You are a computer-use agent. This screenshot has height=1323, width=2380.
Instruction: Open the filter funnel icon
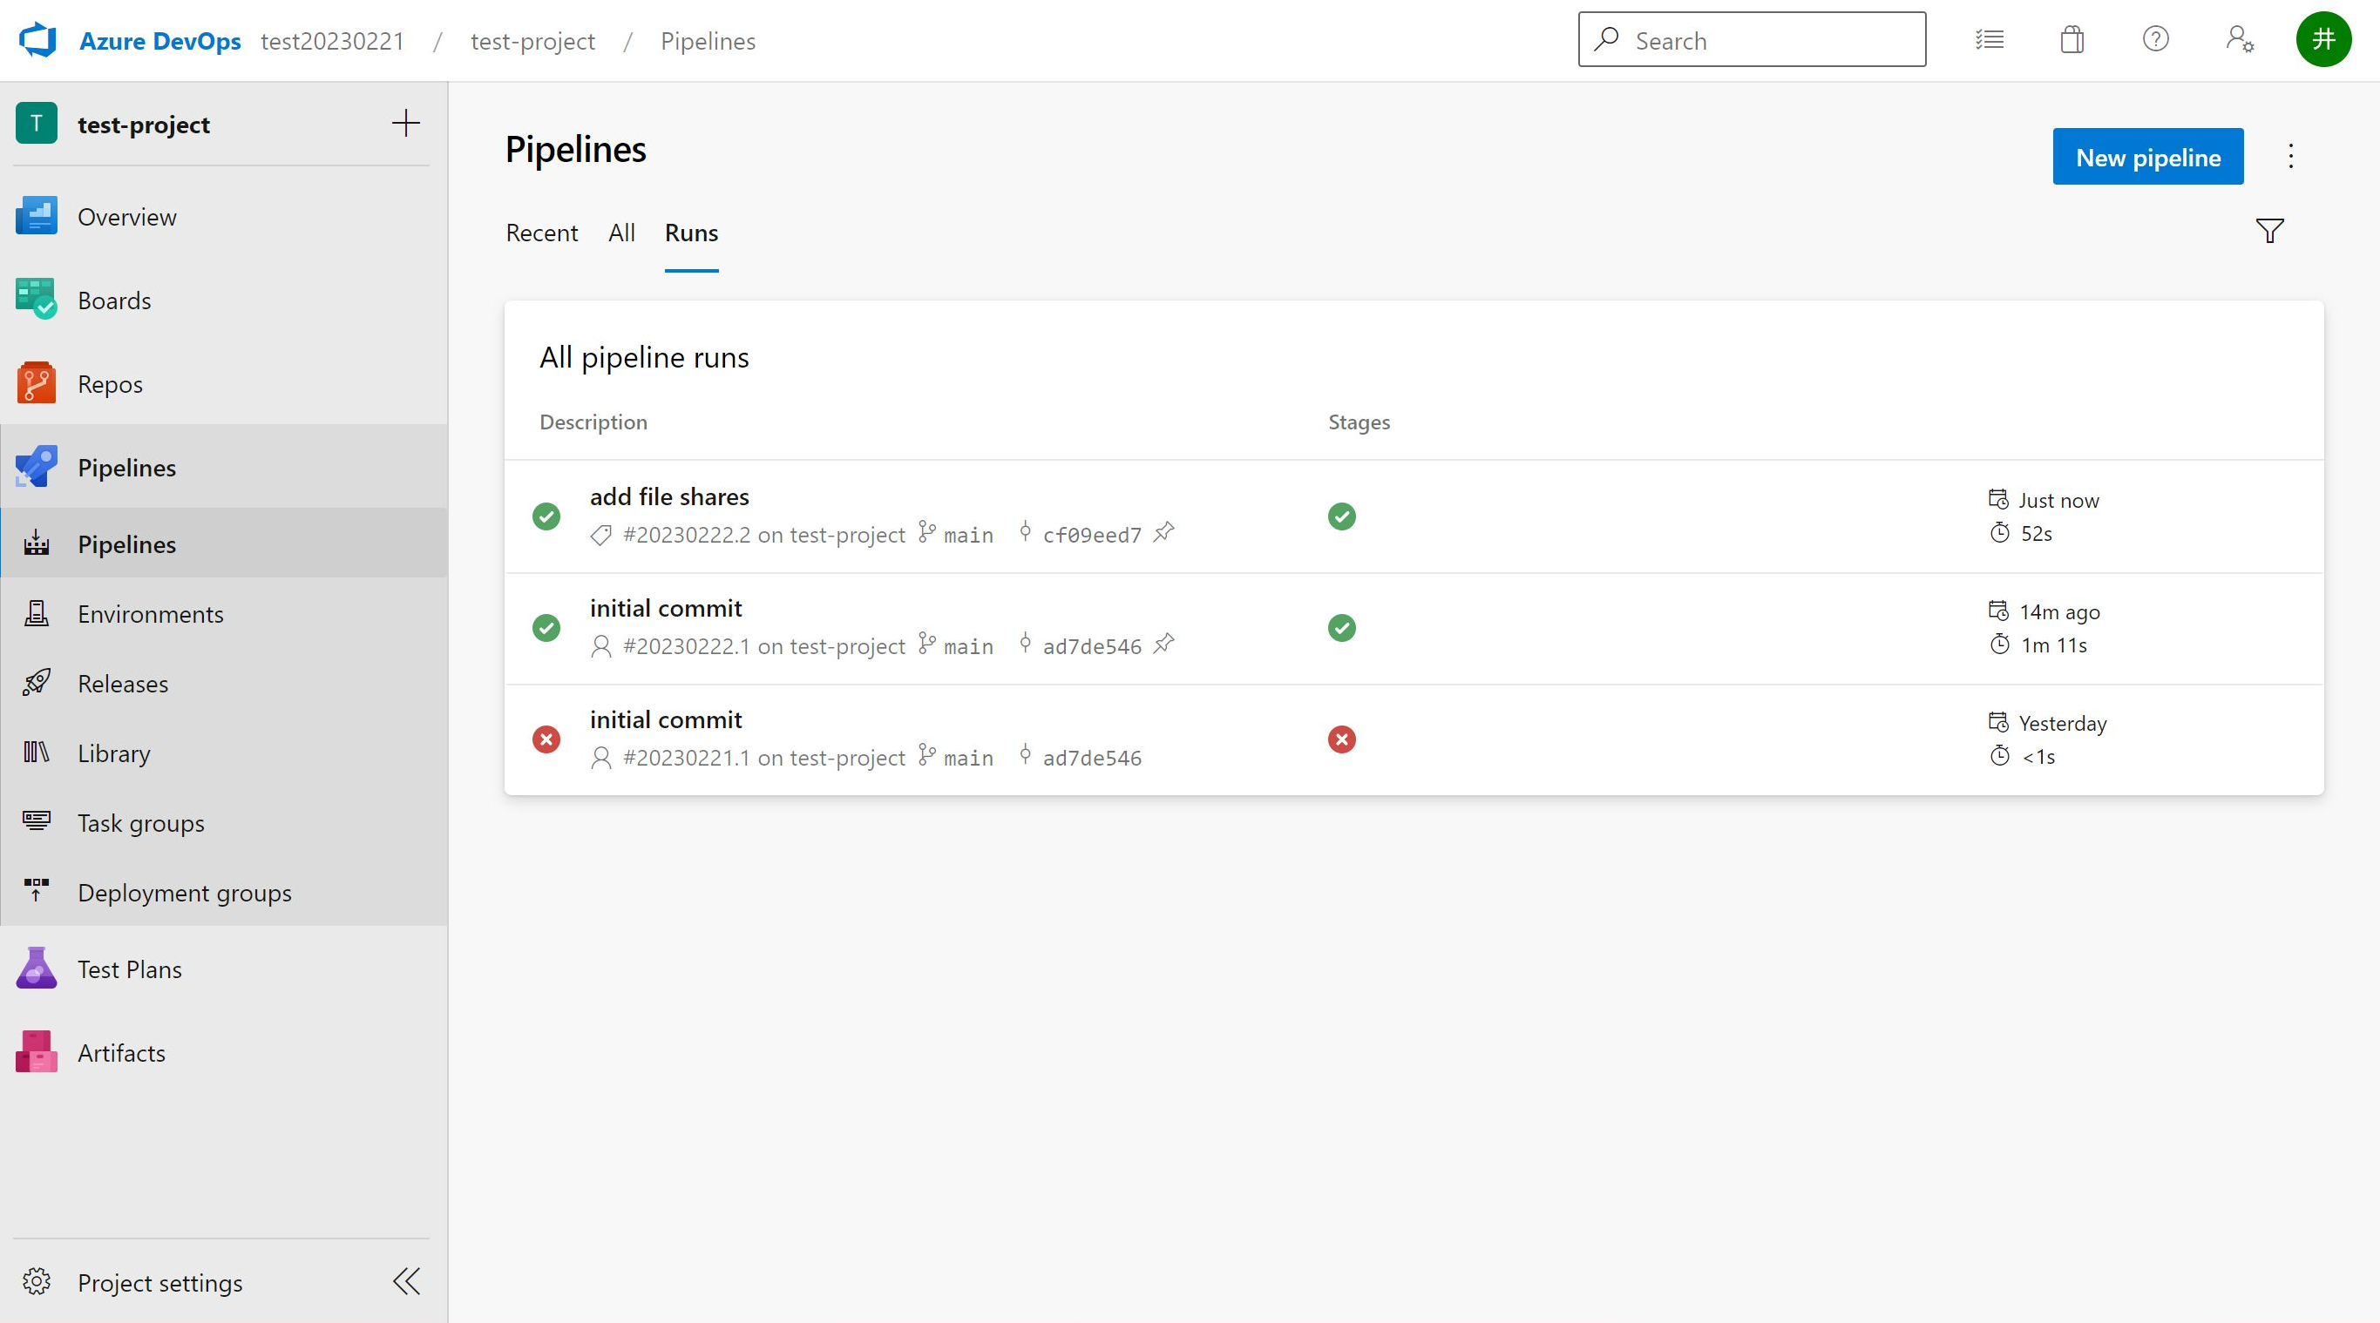pos(2269,231)
